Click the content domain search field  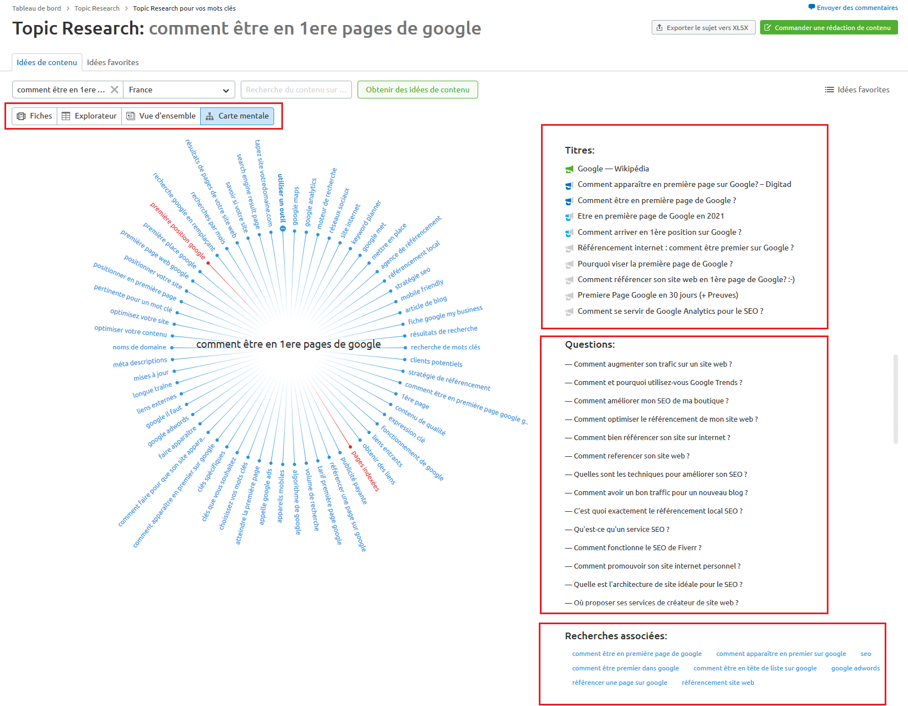296,90
